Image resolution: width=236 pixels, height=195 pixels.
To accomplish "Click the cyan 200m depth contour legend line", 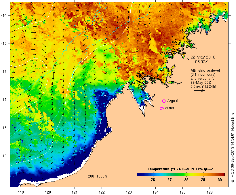I will tap(93, 179).
